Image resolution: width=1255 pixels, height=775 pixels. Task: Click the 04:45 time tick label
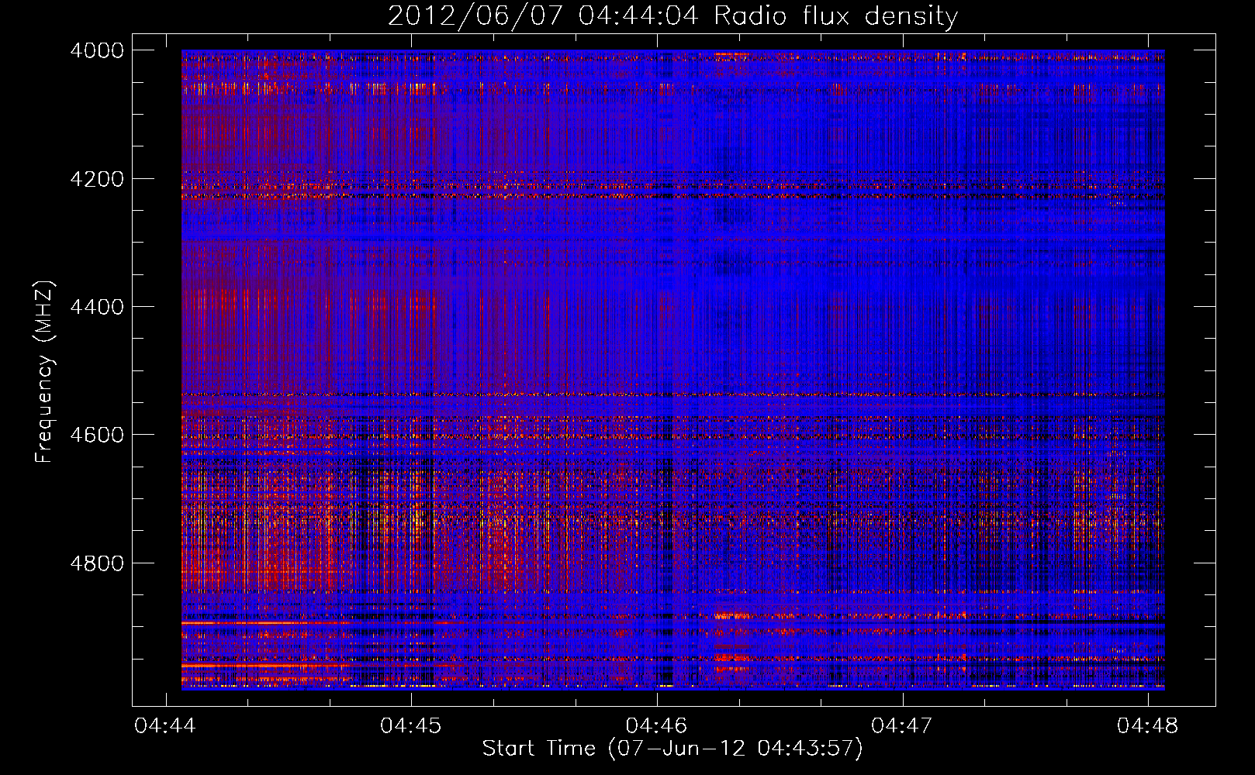[x=411, y=725]
